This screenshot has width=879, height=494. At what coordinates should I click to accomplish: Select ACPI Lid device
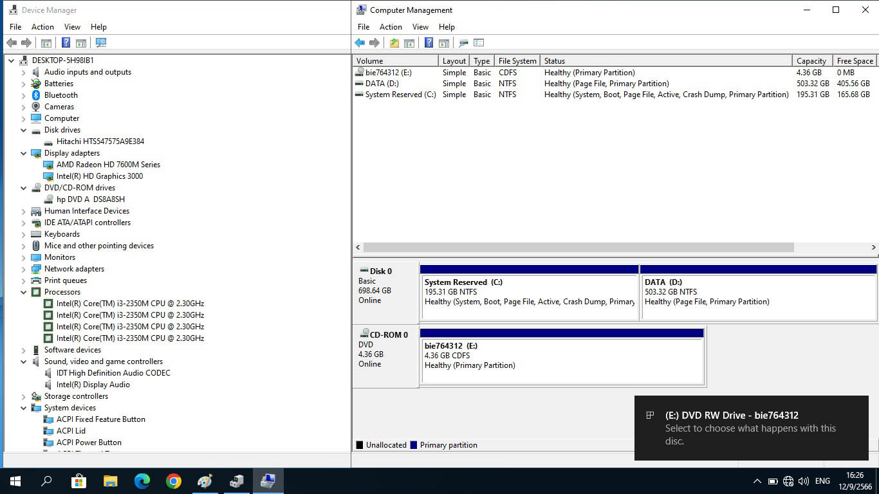pos(71,431)
